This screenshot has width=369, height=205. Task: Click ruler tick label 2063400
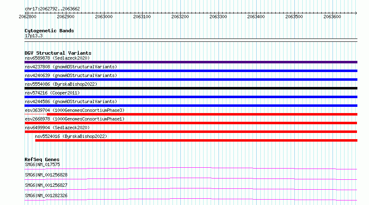pyautogui.click(x=256, y=17)
